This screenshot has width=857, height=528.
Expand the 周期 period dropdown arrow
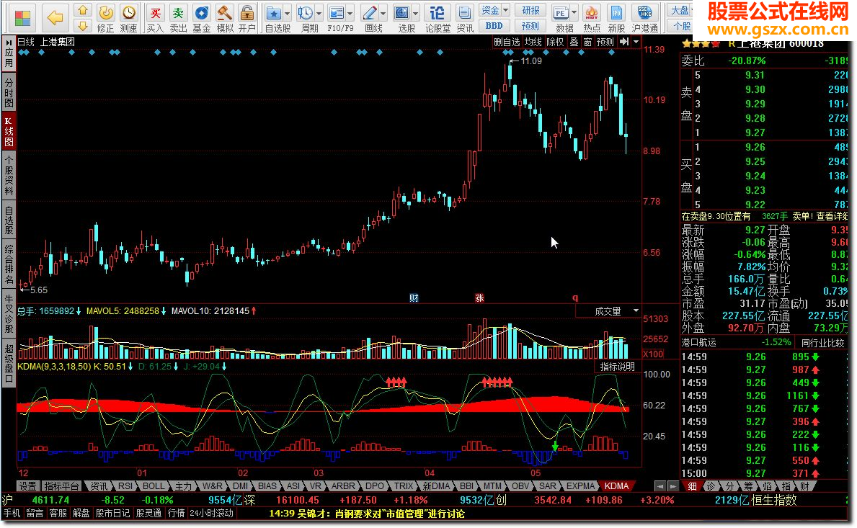point(319,13)
